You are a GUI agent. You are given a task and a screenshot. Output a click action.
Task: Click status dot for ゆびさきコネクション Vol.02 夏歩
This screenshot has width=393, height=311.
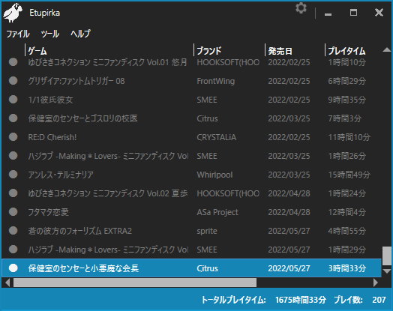pyautogui.click(x=13, y=193)
